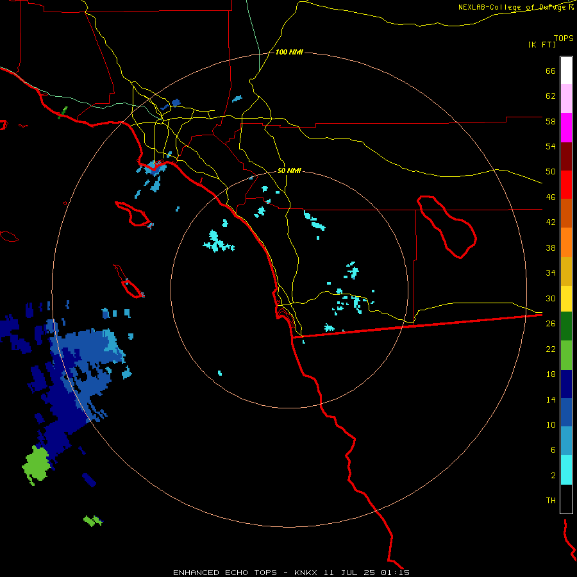Image resolution: width=577 pixels, height=577 pixels.
Task: Click the magenta legend swatch
Action: click(566, 128)
